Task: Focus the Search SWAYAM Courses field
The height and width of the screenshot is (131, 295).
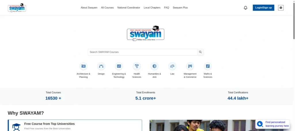Action: 142,52
